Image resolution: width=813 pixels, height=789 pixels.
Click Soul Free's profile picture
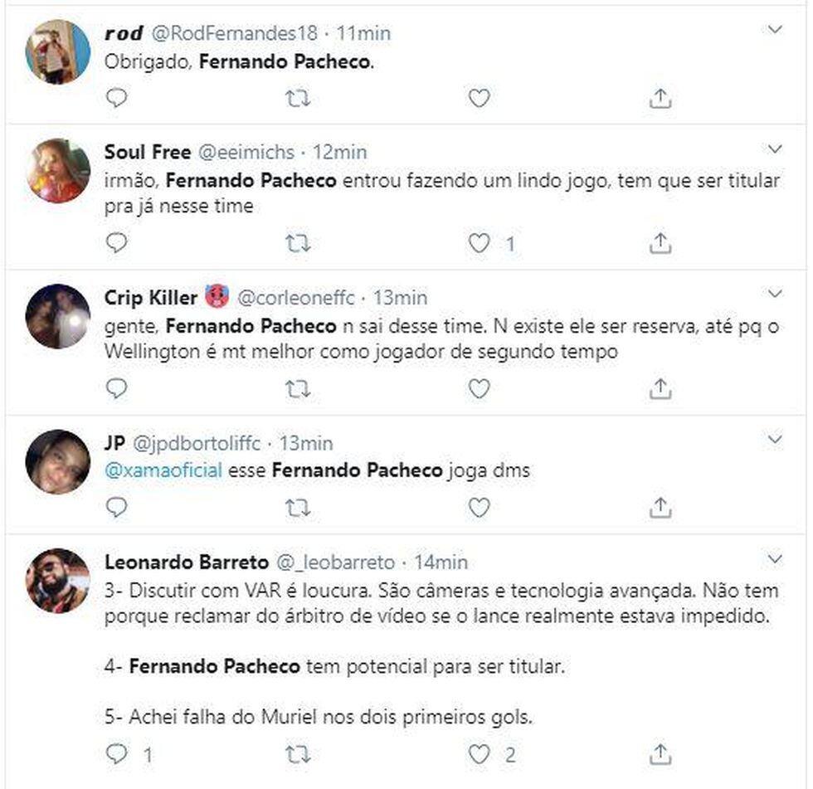click(x=57, y=171)
